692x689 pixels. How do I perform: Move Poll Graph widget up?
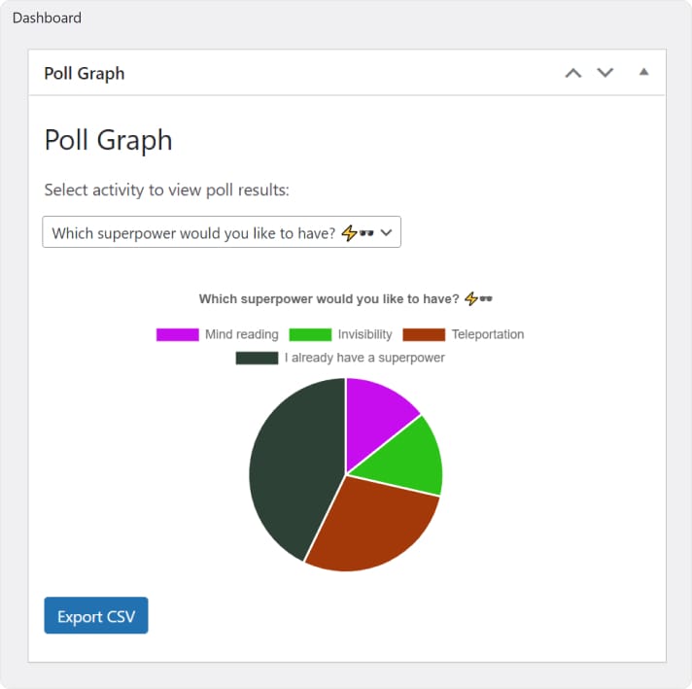[x=573, y=73]
